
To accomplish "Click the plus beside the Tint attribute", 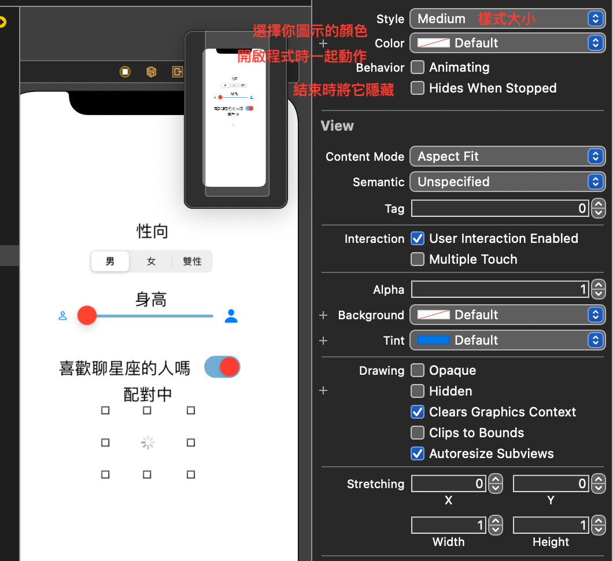I will pos(323,340).
